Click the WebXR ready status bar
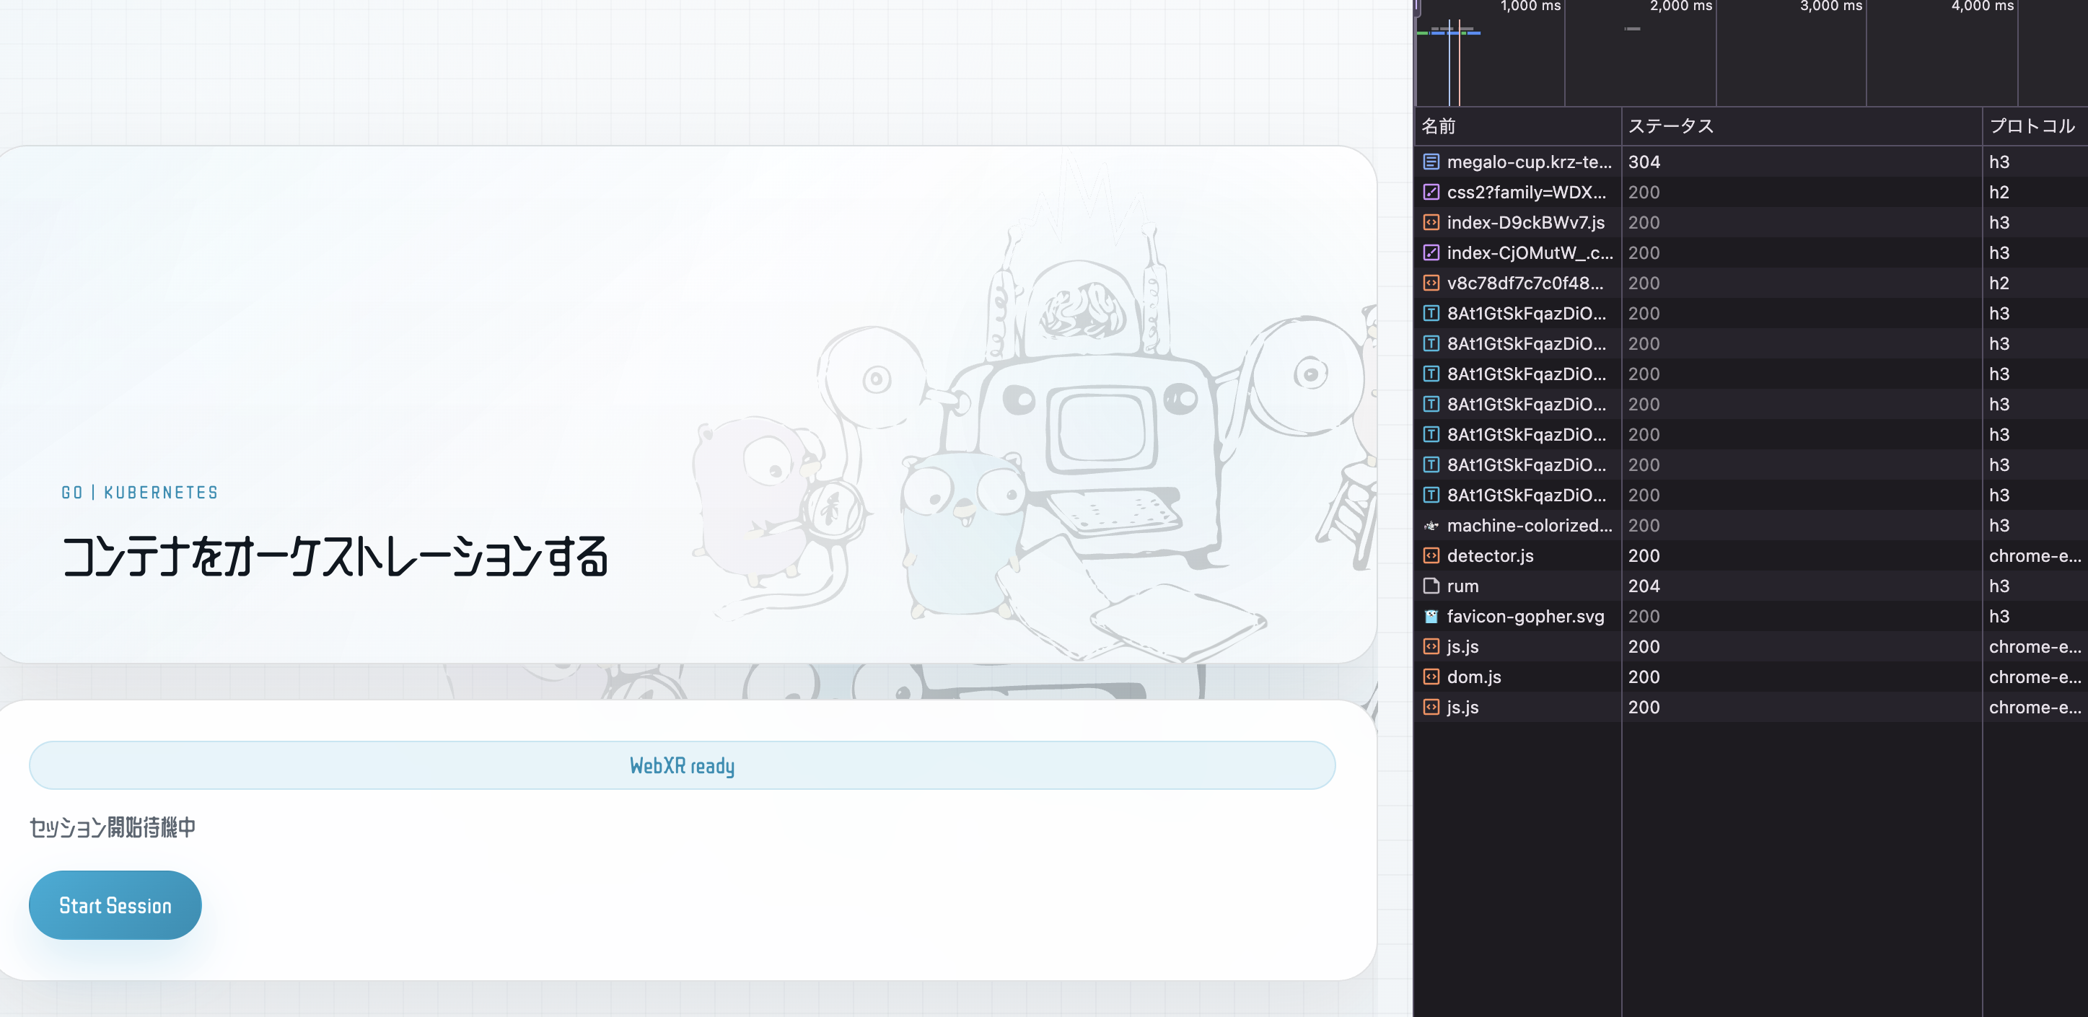This screenshot has height=1017, width=2088. coord(682,765)
